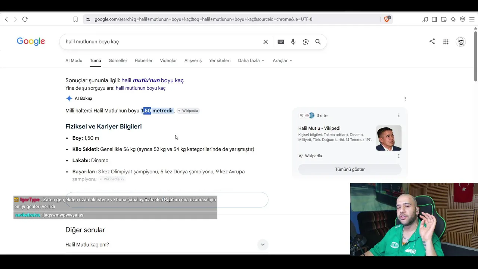Open the Brave Wallet icon
This screenshot has width=478, height=269.
444,19
